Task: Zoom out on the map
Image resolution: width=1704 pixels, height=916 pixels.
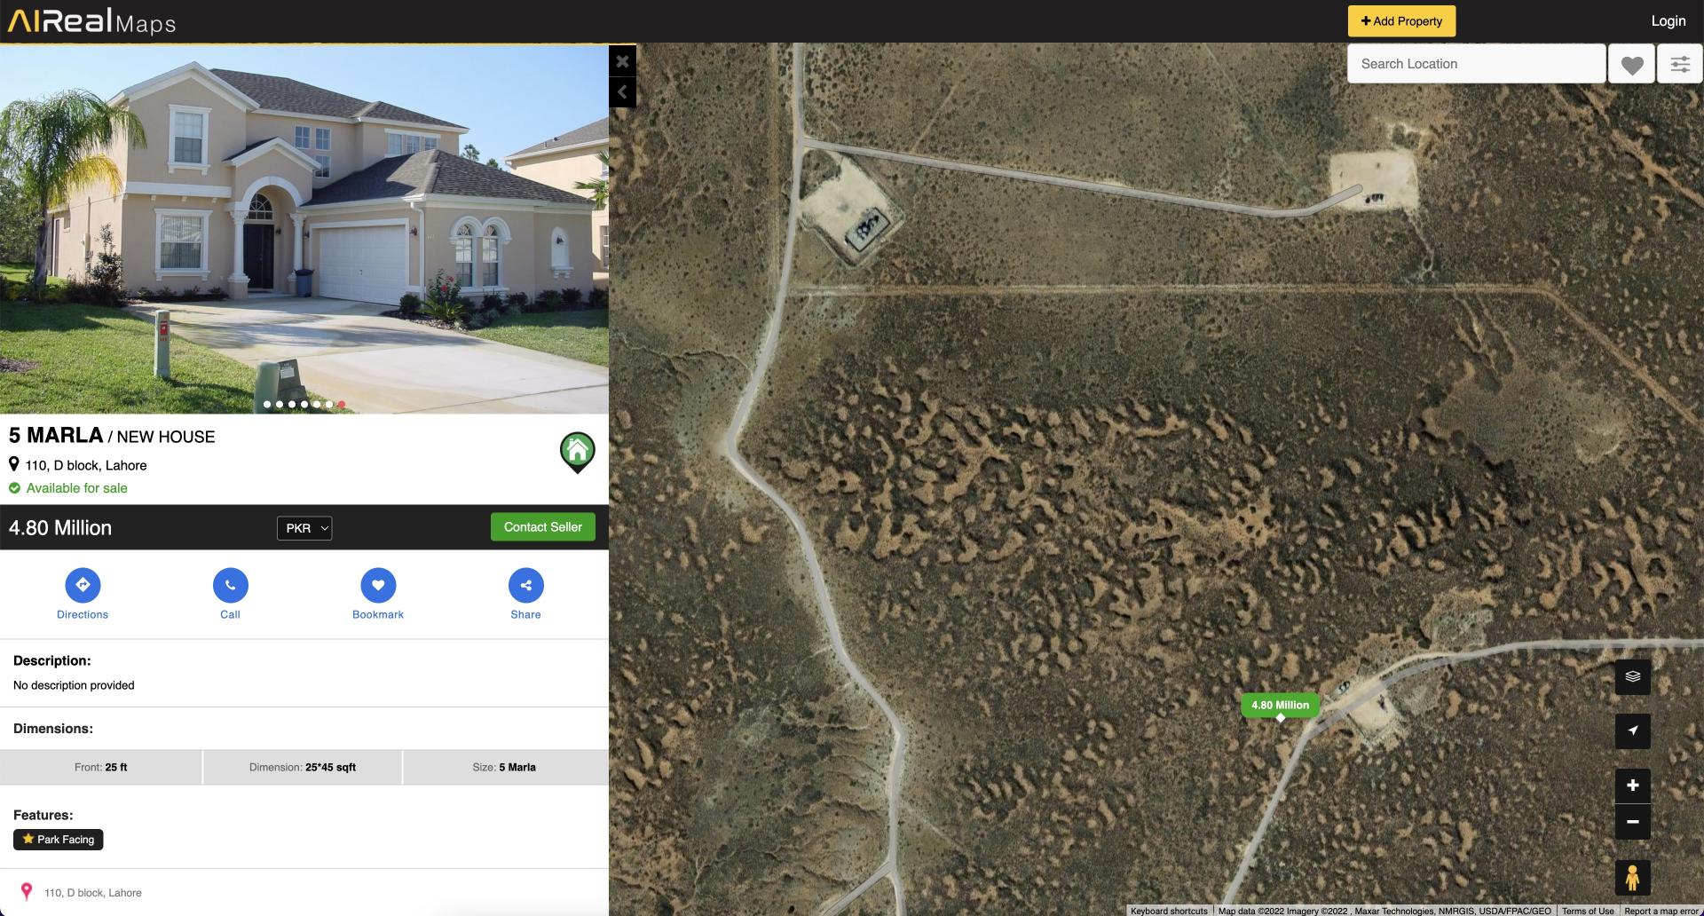Action: click(1632, 822)
